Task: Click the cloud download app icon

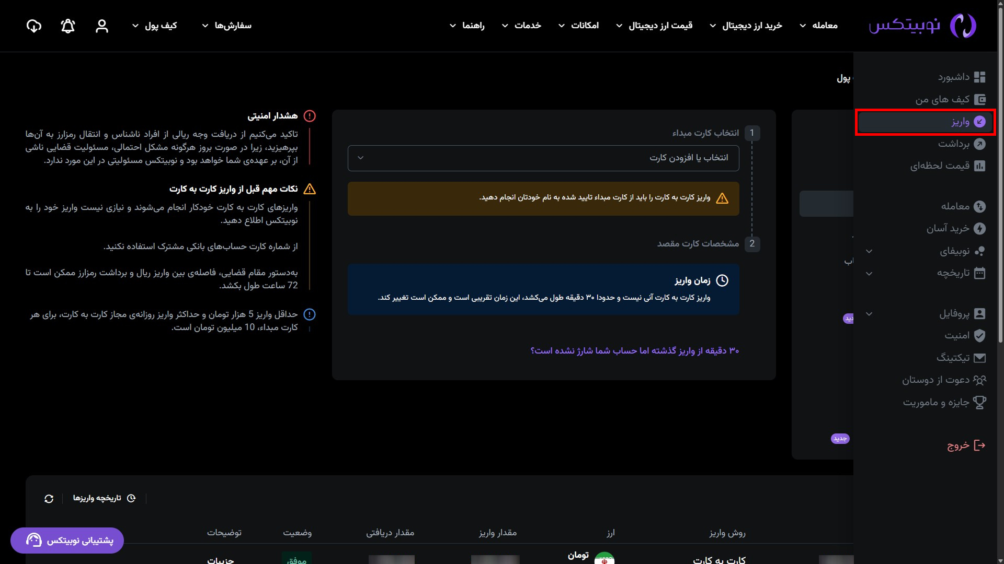Action: coord(34,26)
